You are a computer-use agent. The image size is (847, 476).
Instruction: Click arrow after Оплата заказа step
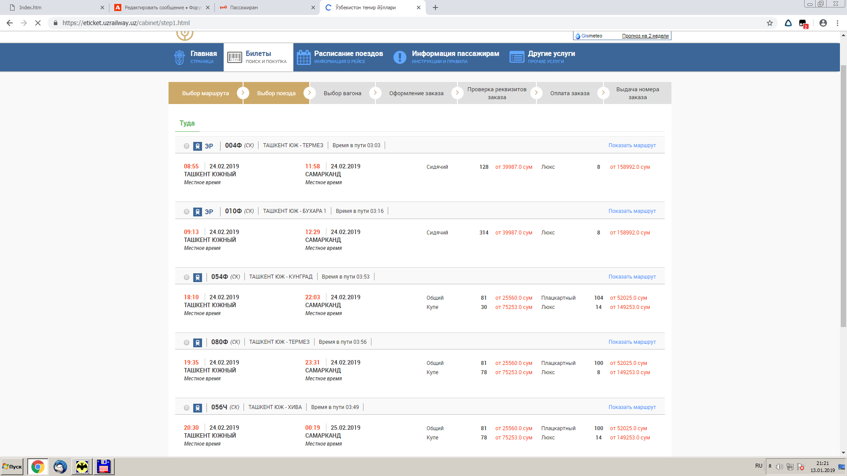[x=603, y=93]
